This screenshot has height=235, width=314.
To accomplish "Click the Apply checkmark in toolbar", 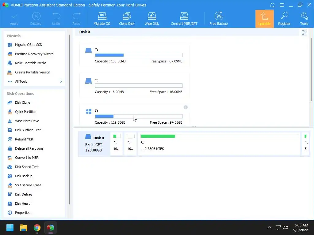I will 14,19.
